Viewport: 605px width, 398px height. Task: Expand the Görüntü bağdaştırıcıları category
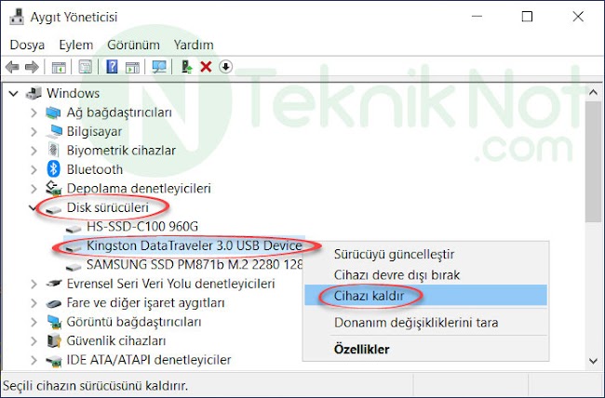point(34,322)
